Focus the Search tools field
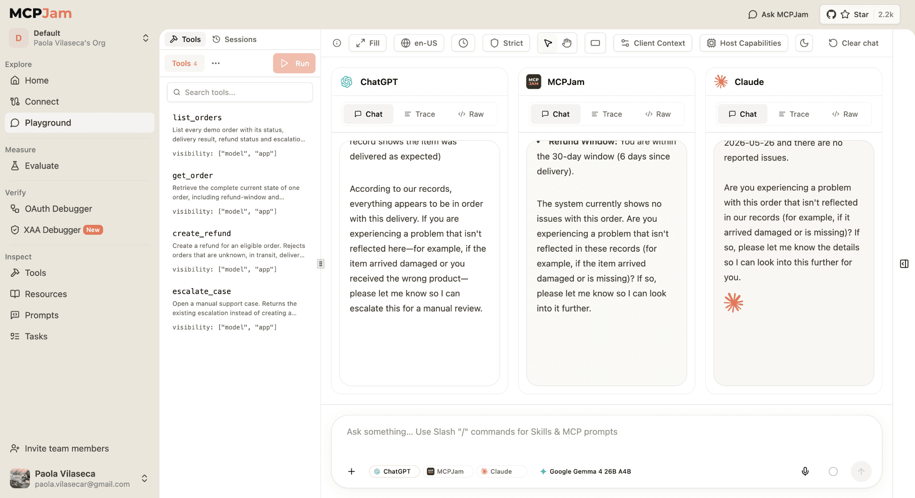The width and height of the screenshot is (915, 498). pyautogui.click(x=240, y=92)
